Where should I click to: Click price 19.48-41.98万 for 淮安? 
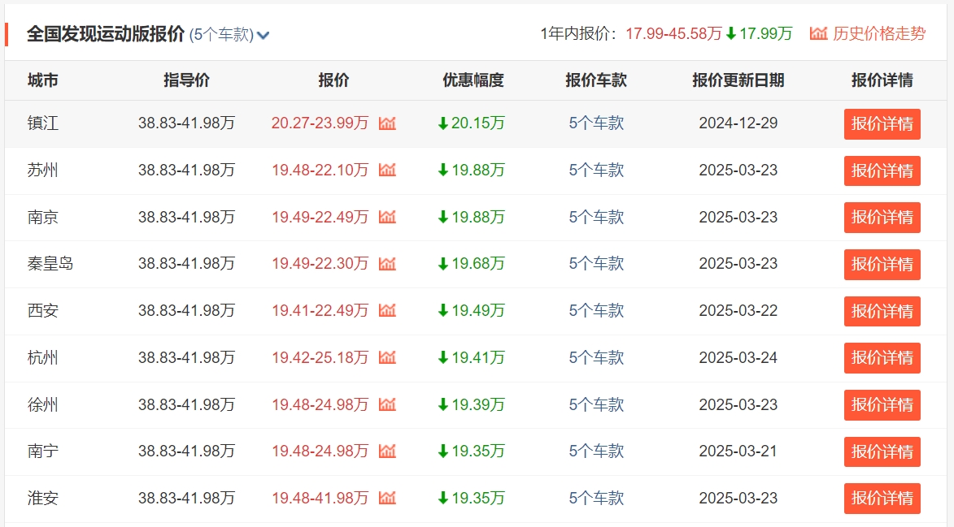pyautogui.click(x=320, y=498)
